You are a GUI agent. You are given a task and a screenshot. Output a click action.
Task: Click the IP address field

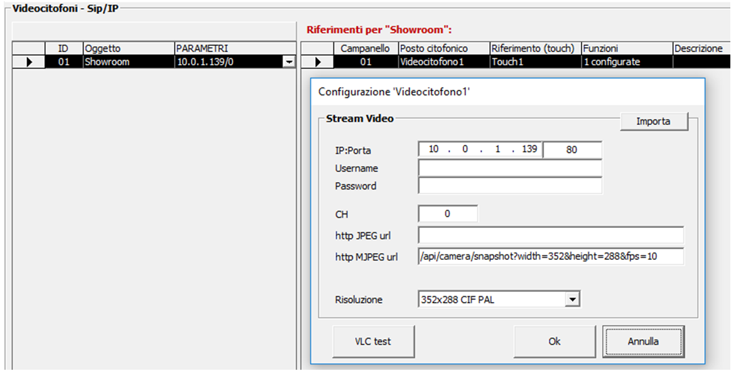tap(480, 150)
